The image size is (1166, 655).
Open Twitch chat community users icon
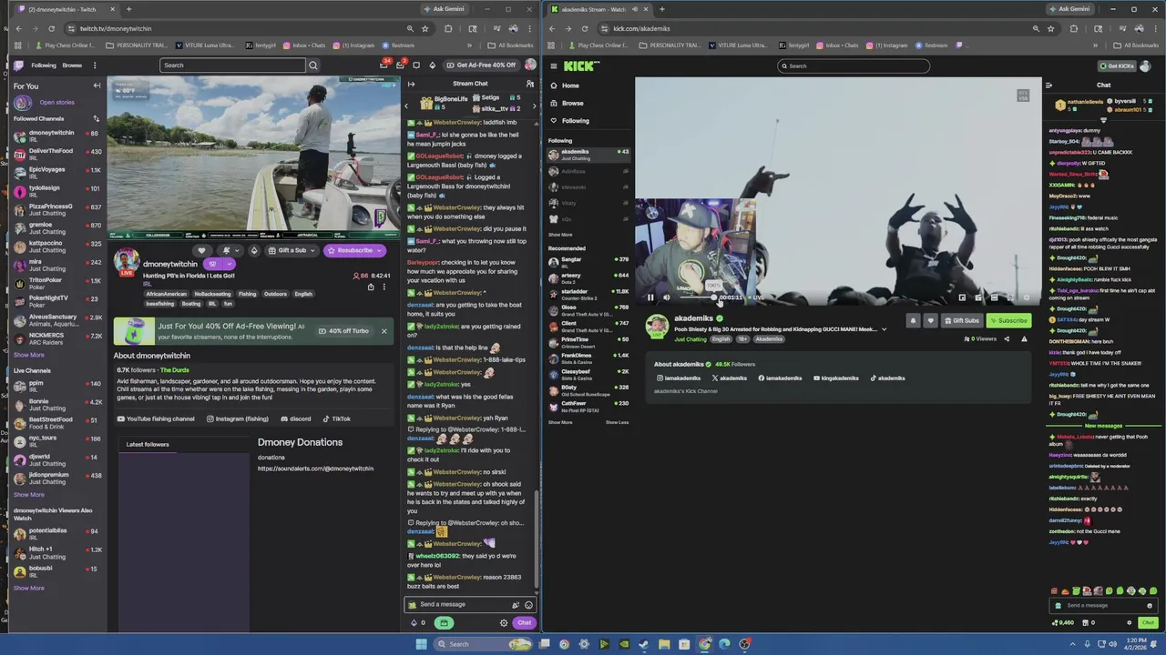(530, 84)
